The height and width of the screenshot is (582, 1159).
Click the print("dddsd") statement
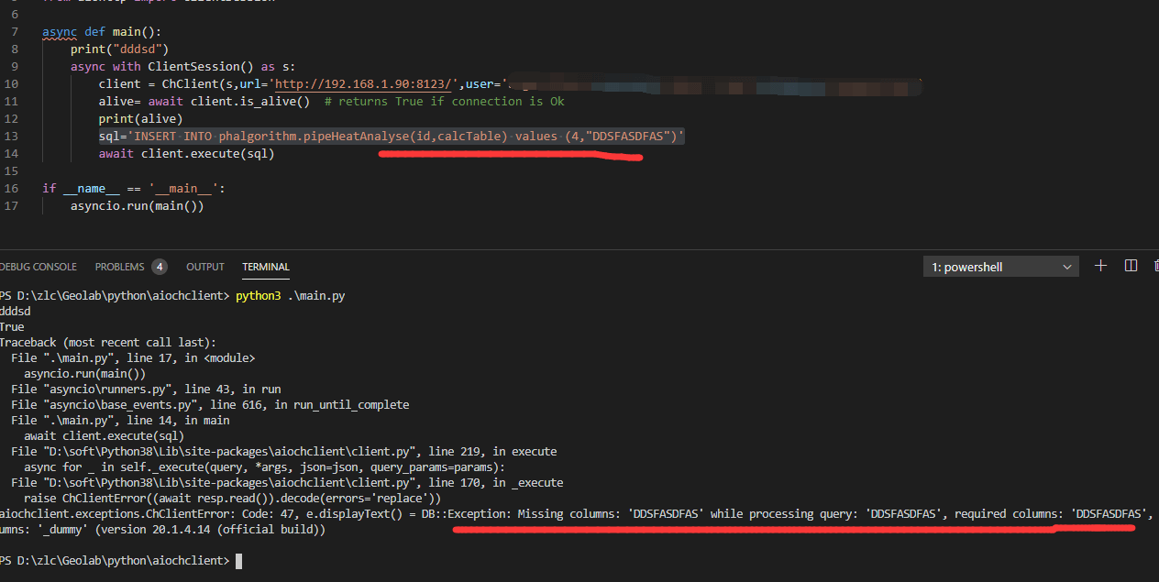(x=119, y=49)
